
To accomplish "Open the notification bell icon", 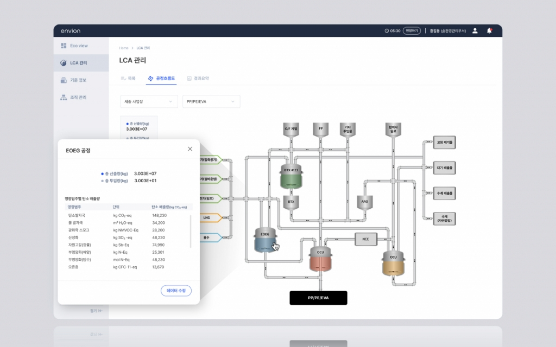I will 489,31.
